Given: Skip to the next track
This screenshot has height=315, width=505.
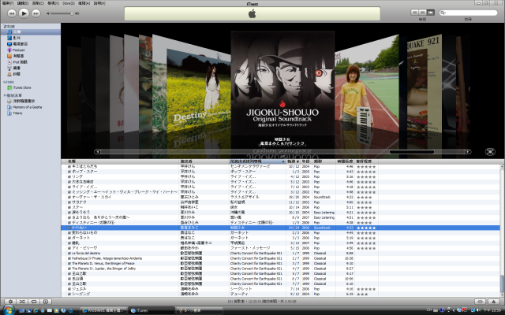Looking at the screenshot, I should point(36,13).
